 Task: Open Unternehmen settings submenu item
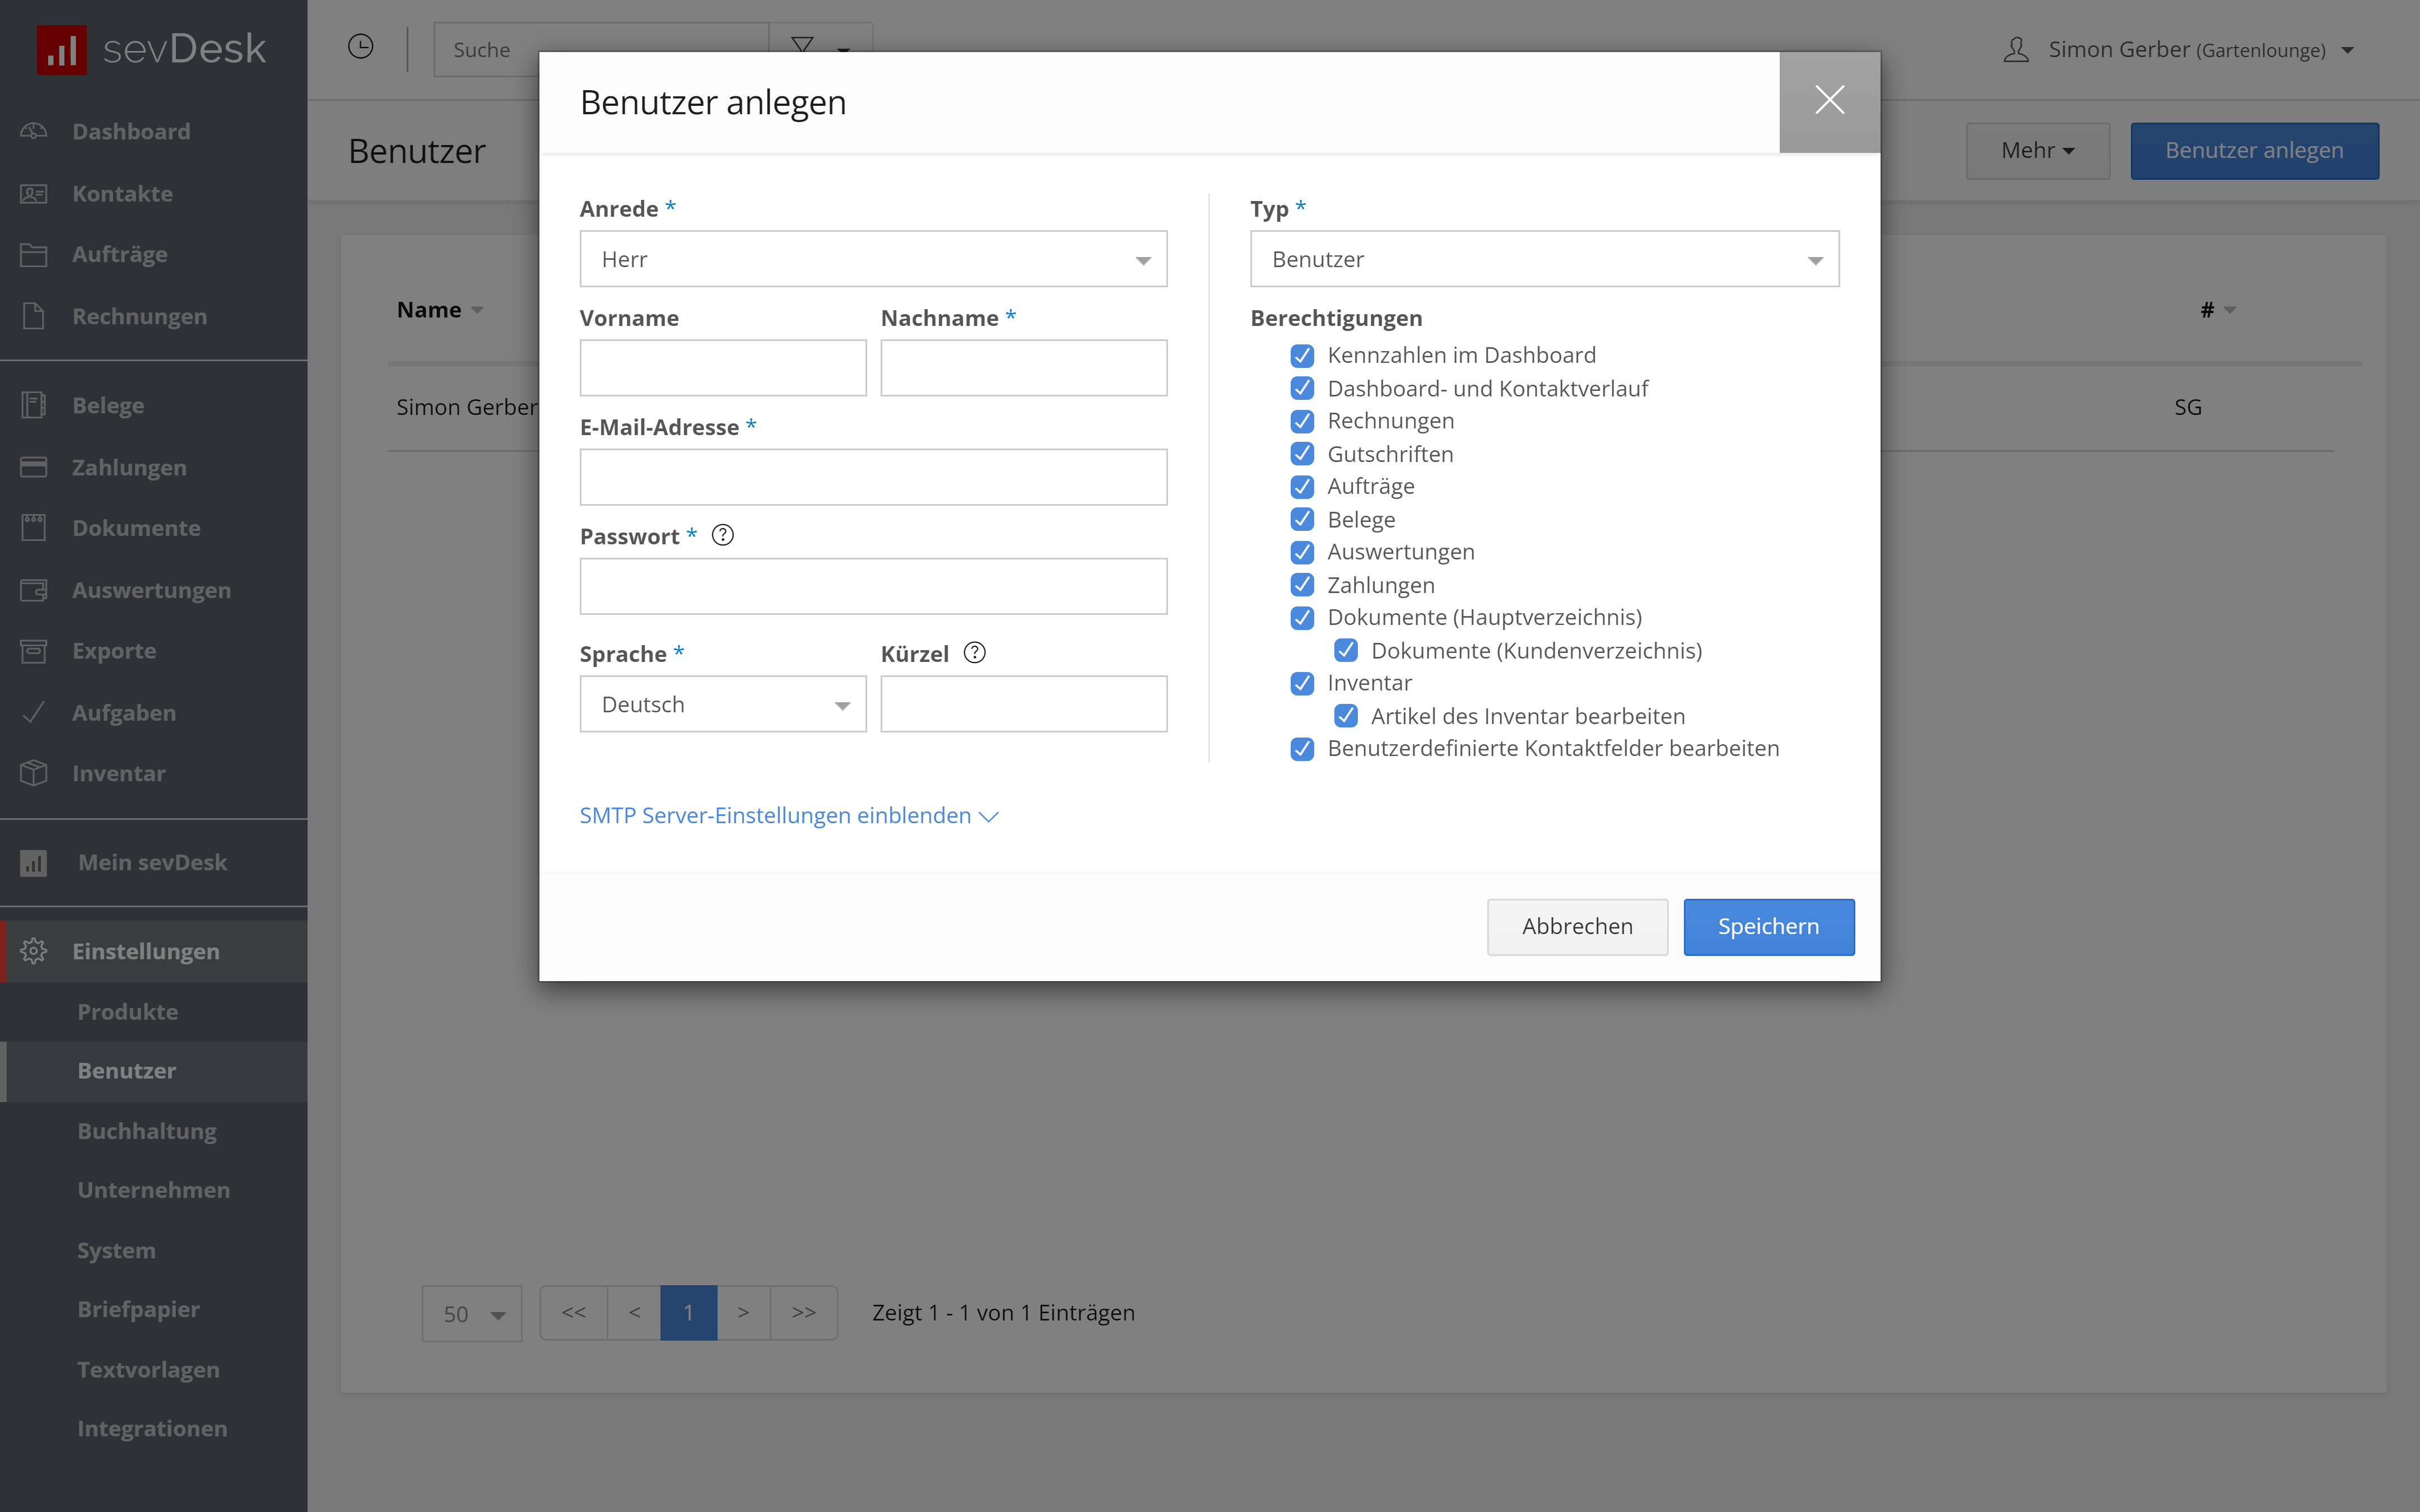[x=154, y=1190]
